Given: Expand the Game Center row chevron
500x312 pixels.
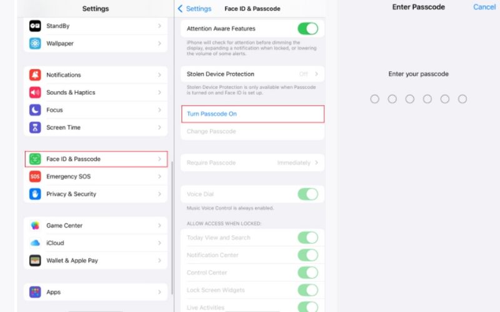Looking at the screenshot, I should pyautogui.click(x=159, y=225).
